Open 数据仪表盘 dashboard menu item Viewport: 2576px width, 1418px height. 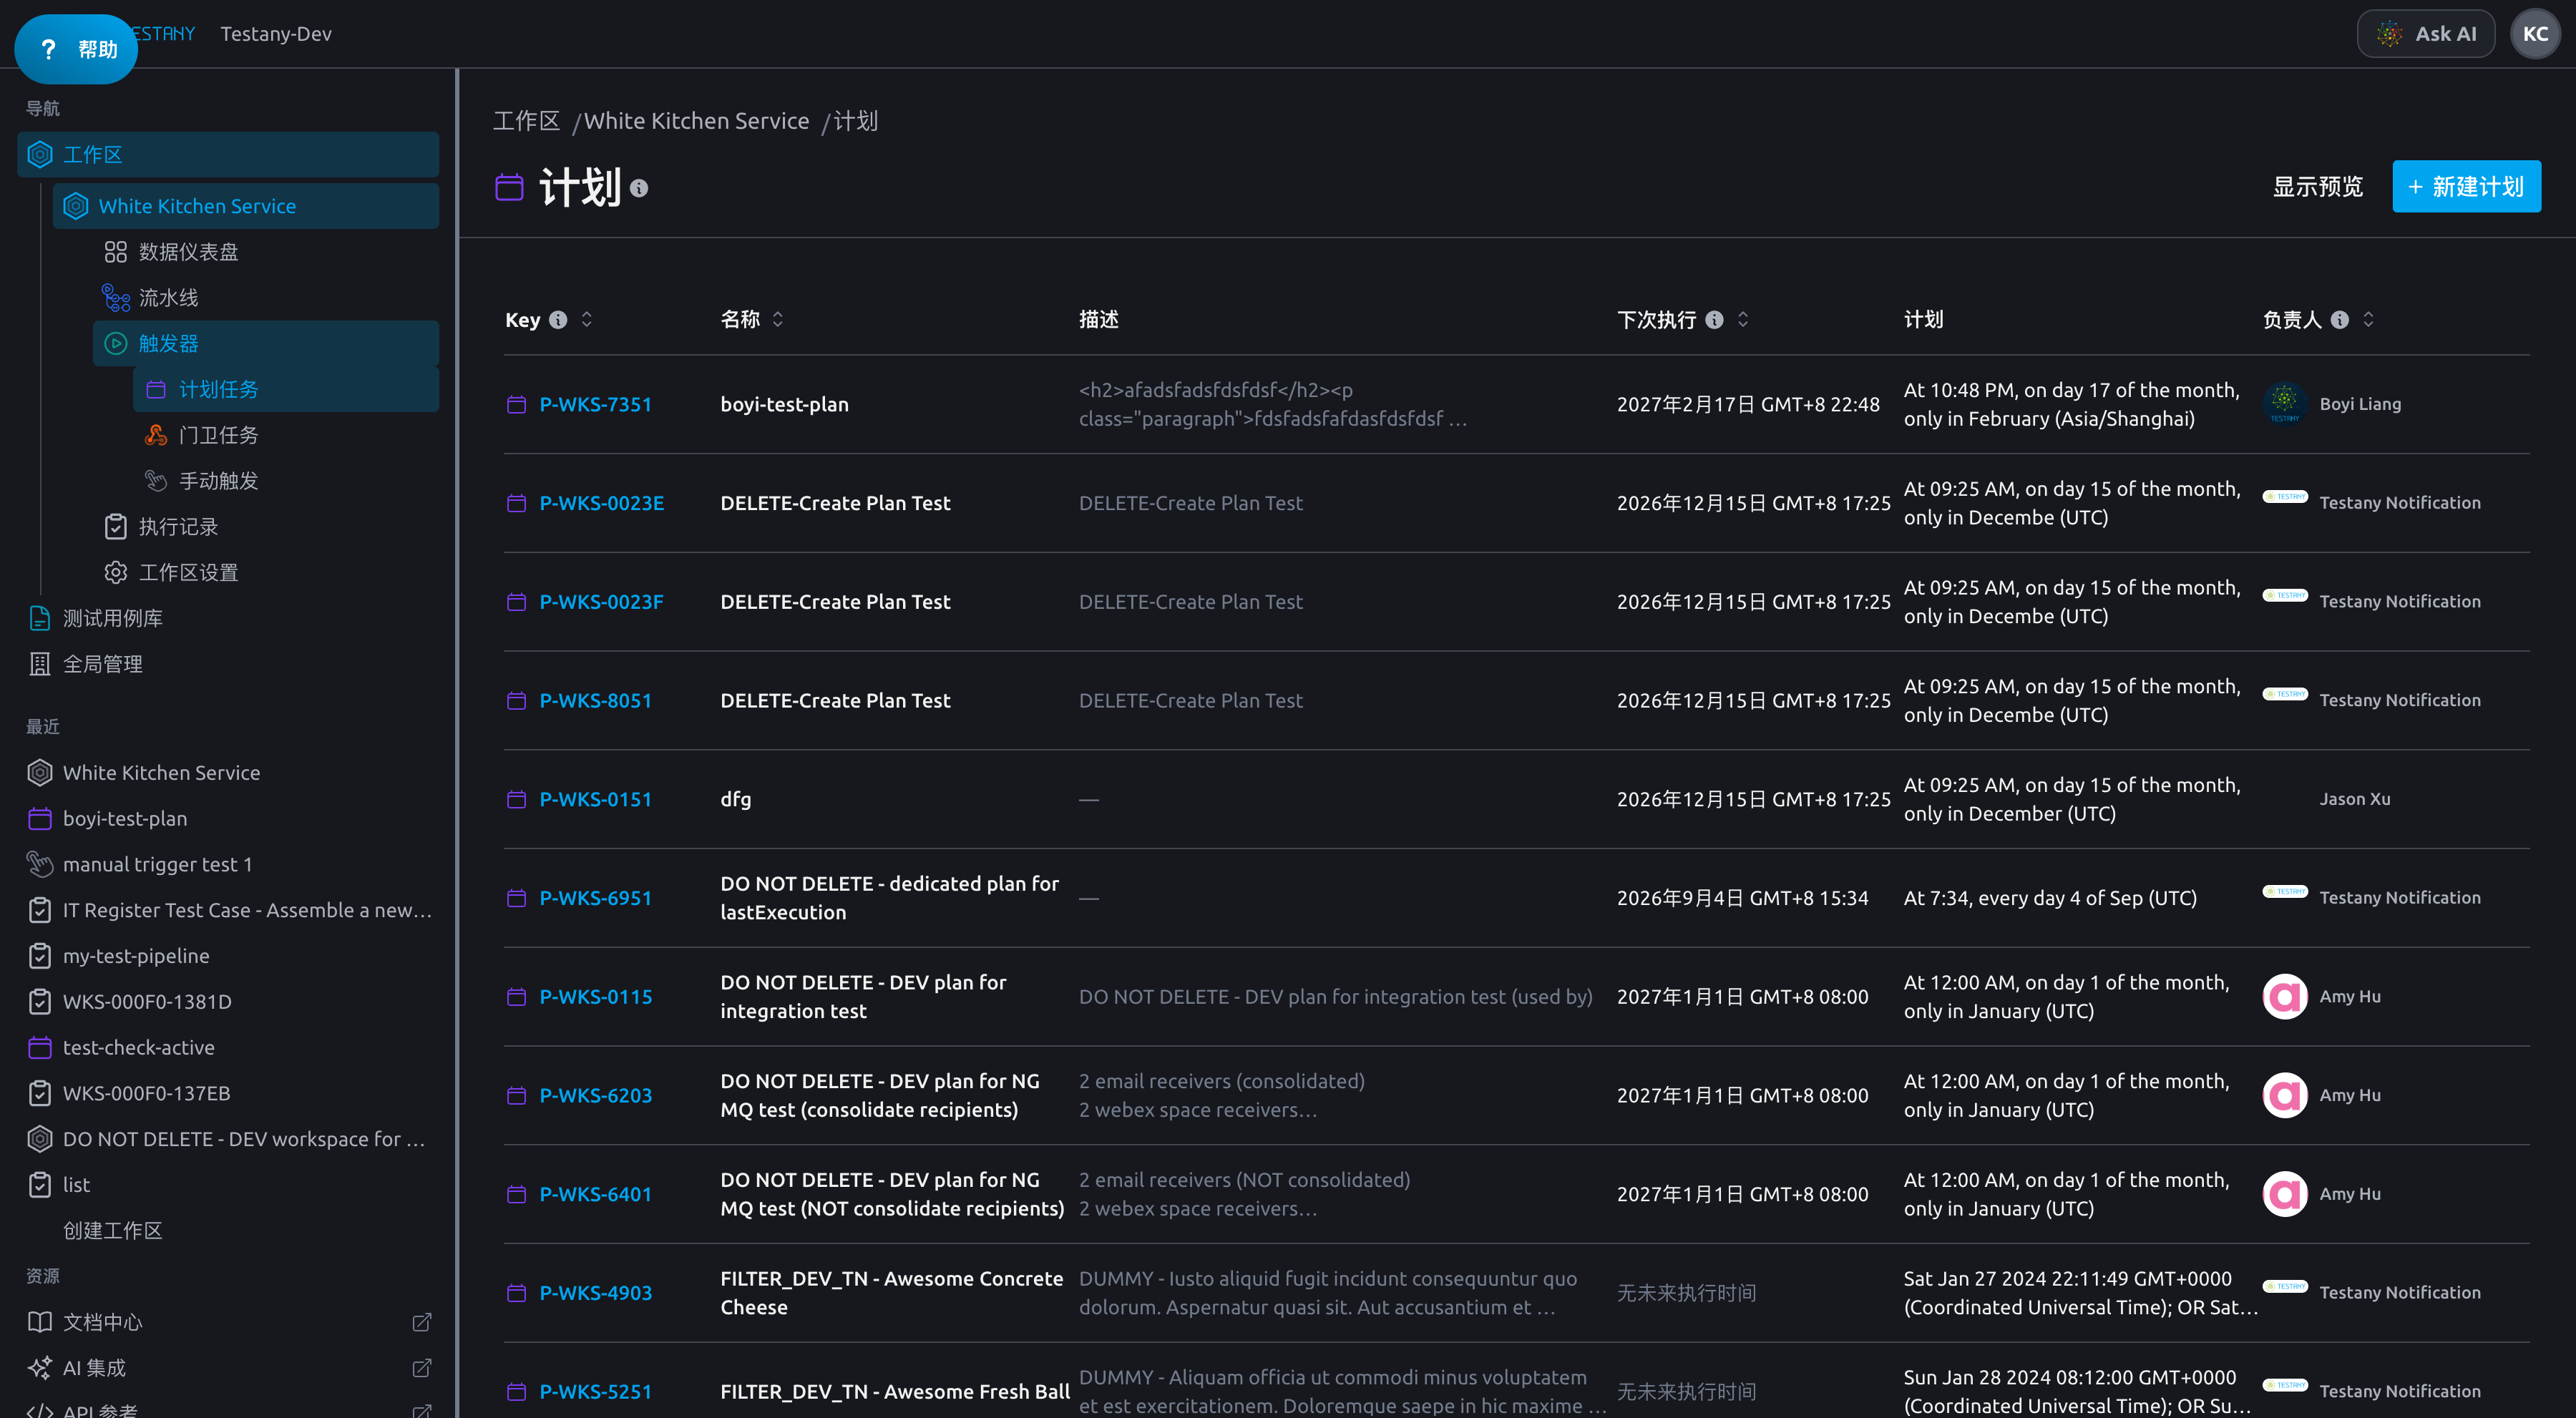266,252
